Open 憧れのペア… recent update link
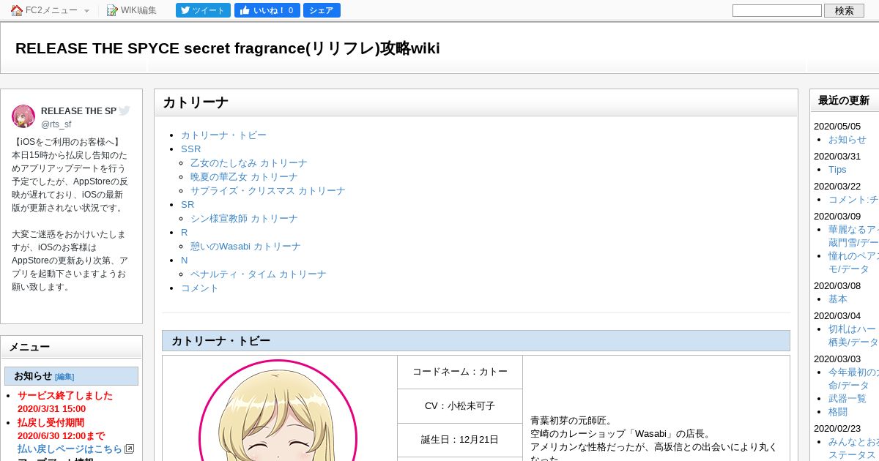Image resolution: width=879 pixels, height=461 pixels. (x=853, y=263)
